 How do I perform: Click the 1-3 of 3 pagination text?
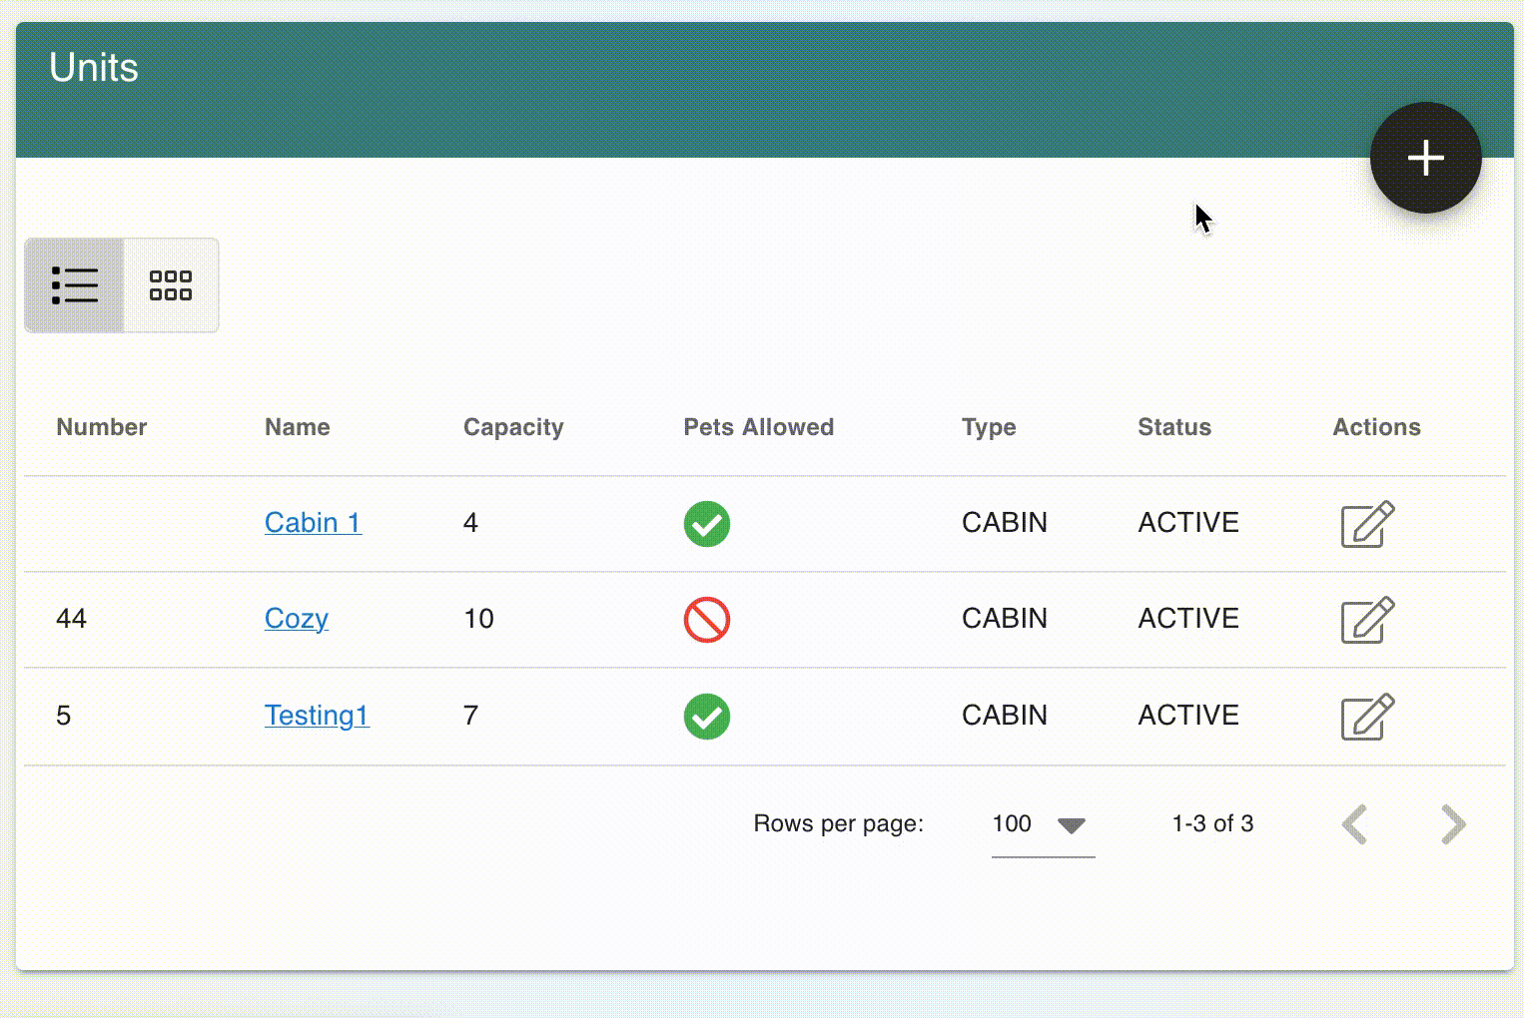tap(1212, 823)
